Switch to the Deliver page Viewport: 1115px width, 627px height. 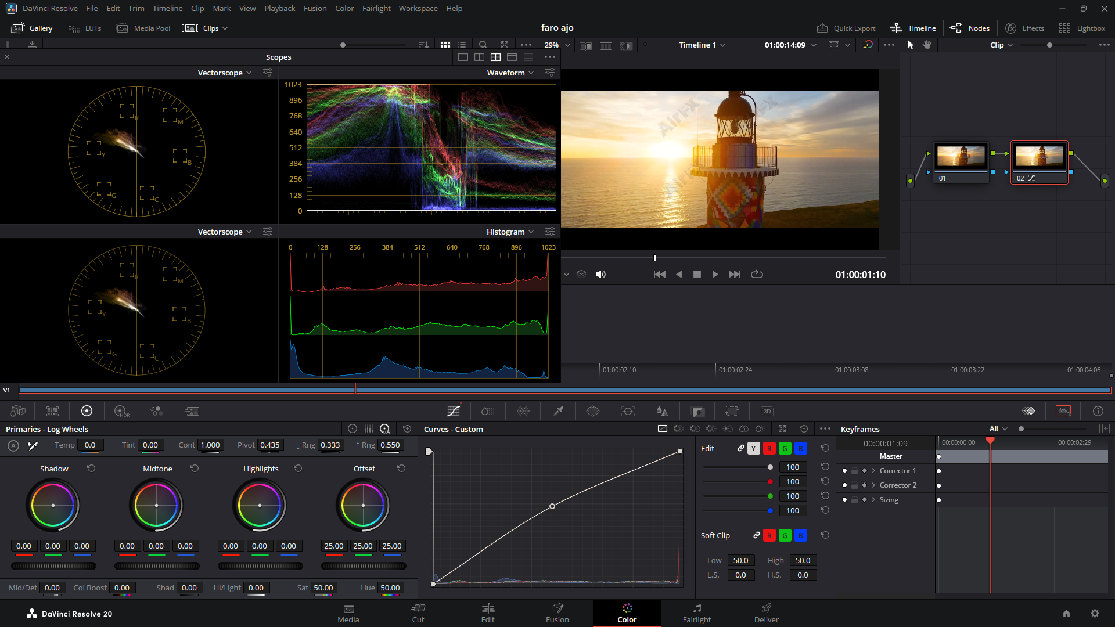(x=766, y=612)
